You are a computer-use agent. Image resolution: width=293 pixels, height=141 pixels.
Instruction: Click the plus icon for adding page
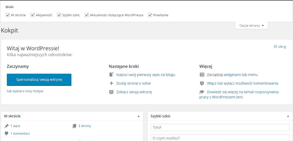[x=111, y=83]
